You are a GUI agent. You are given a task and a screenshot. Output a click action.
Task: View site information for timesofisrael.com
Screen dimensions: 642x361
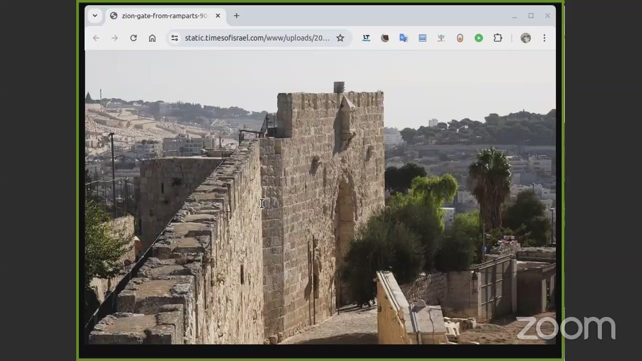[x=175, y=38]
